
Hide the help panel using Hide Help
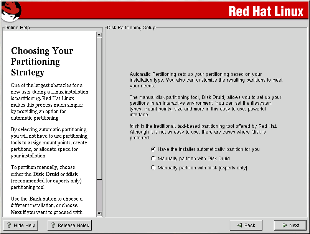pyautogui.click(x=21, y=226)
